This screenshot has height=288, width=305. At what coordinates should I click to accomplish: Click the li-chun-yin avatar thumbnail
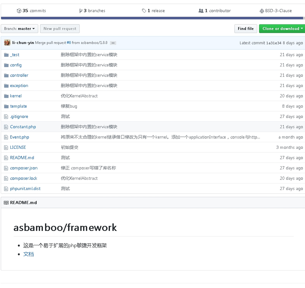pos(7,43)
